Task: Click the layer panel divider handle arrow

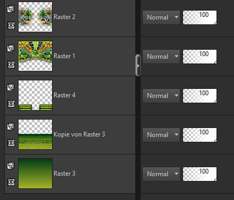Action: click(x=138, y=66)
